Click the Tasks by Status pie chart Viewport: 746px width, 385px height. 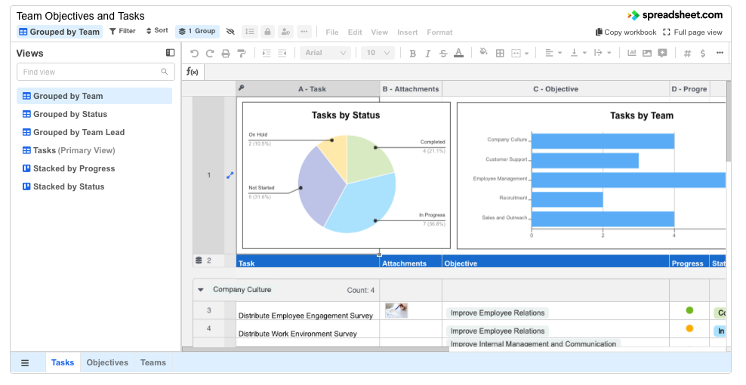[347, 183]
